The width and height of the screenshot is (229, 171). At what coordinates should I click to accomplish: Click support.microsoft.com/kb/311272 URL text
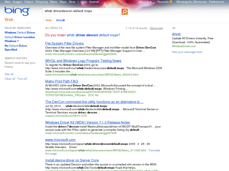tap(66, 116)
